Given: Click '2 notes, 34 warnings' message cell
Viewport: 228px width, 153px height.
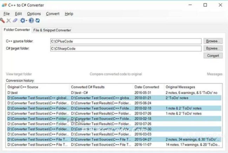Looking at the screenshot, I should coord(193,139).
